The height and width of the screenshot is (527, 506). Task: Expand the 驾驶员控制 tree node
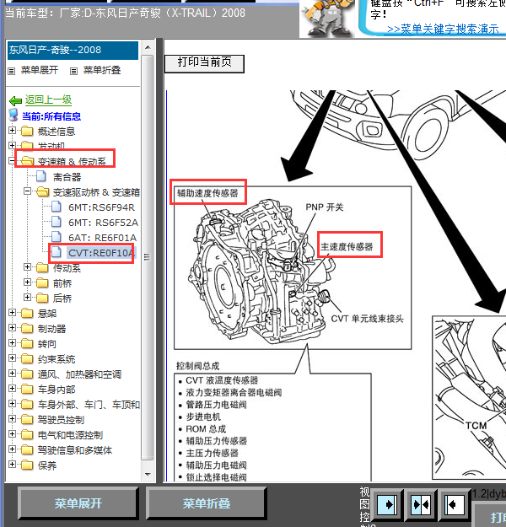point(12,419)
